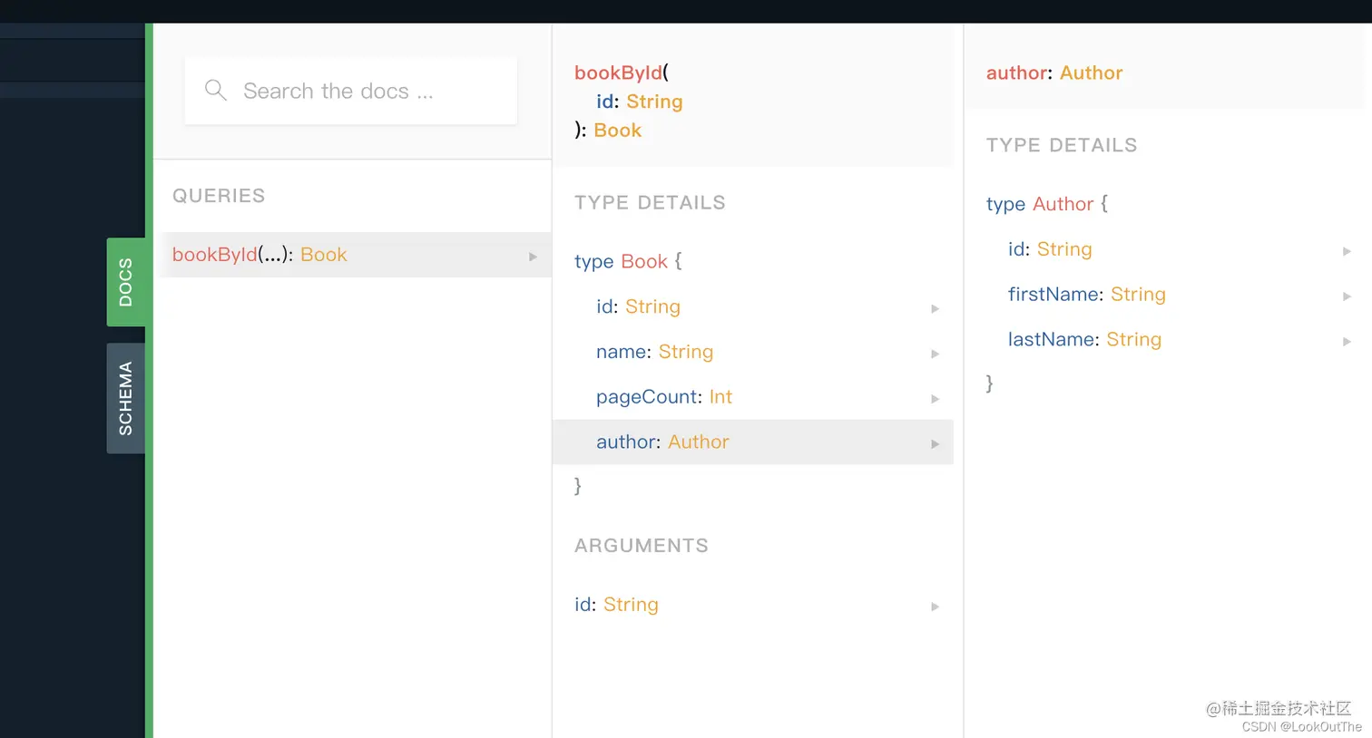
Task: Expand the bookById query entry arrow
Action: click(534, 257)
